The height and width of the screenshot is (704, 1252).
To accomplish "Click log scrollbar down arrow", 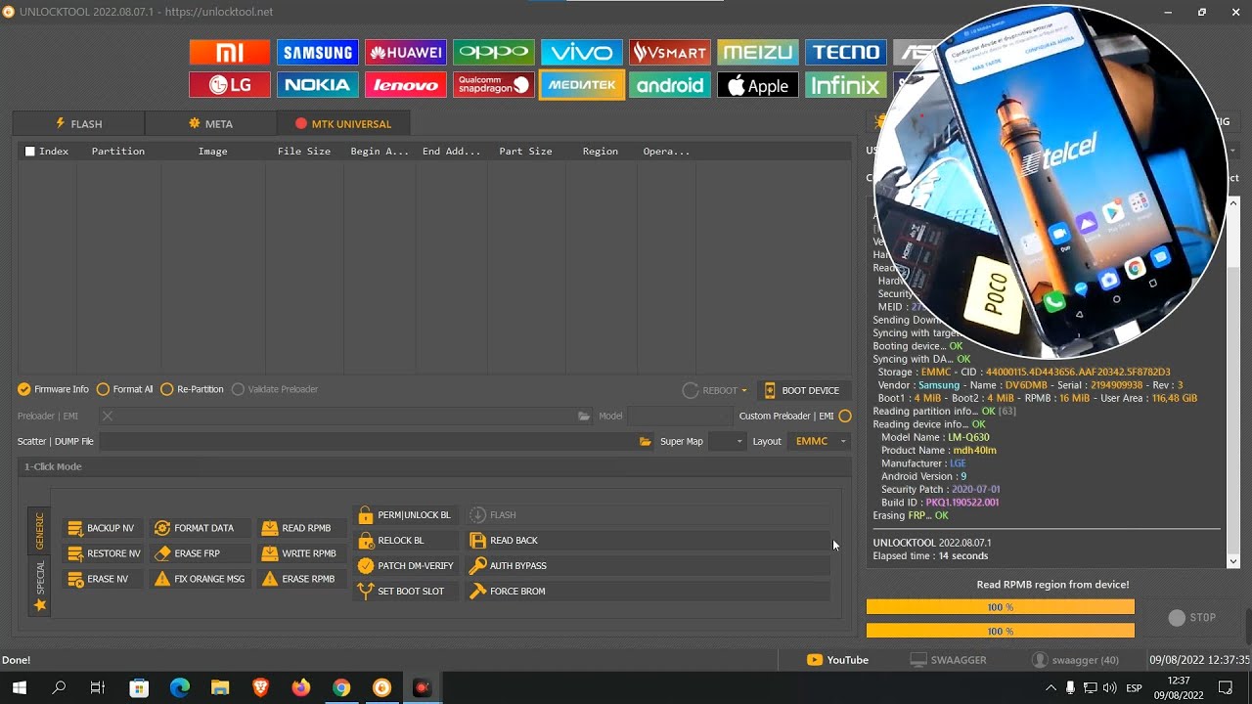I will [1233, 561].
